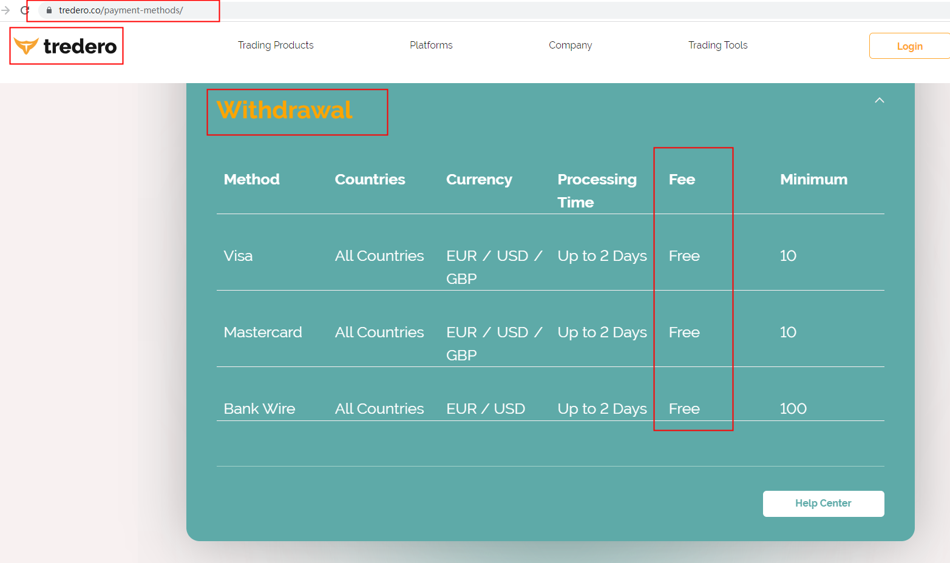Viewport: 950px width, 563px height.
Task: Click the Withdrawal heading
Action: click(x=285, y=110)
